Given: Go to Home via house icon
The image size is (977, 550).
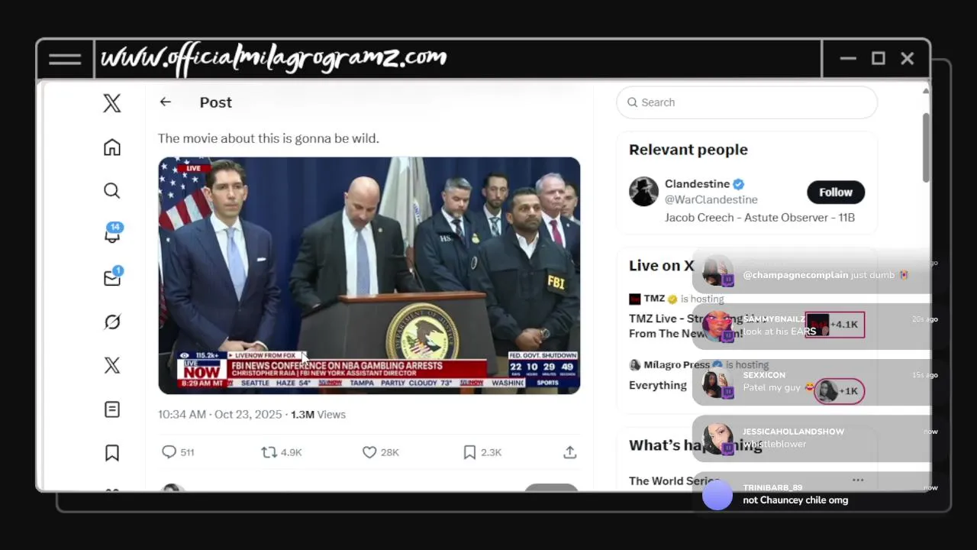Looking at the screenshot, I should pyautogui.click(x=112, y=147).
